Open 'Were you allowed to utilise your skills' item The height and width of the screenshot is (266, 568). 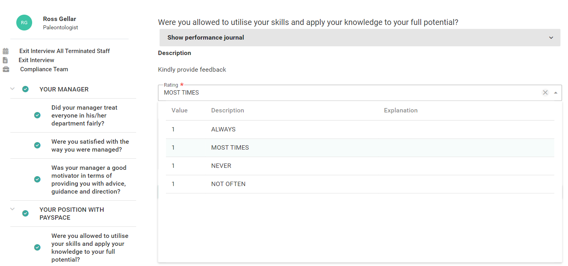[90, 247]
